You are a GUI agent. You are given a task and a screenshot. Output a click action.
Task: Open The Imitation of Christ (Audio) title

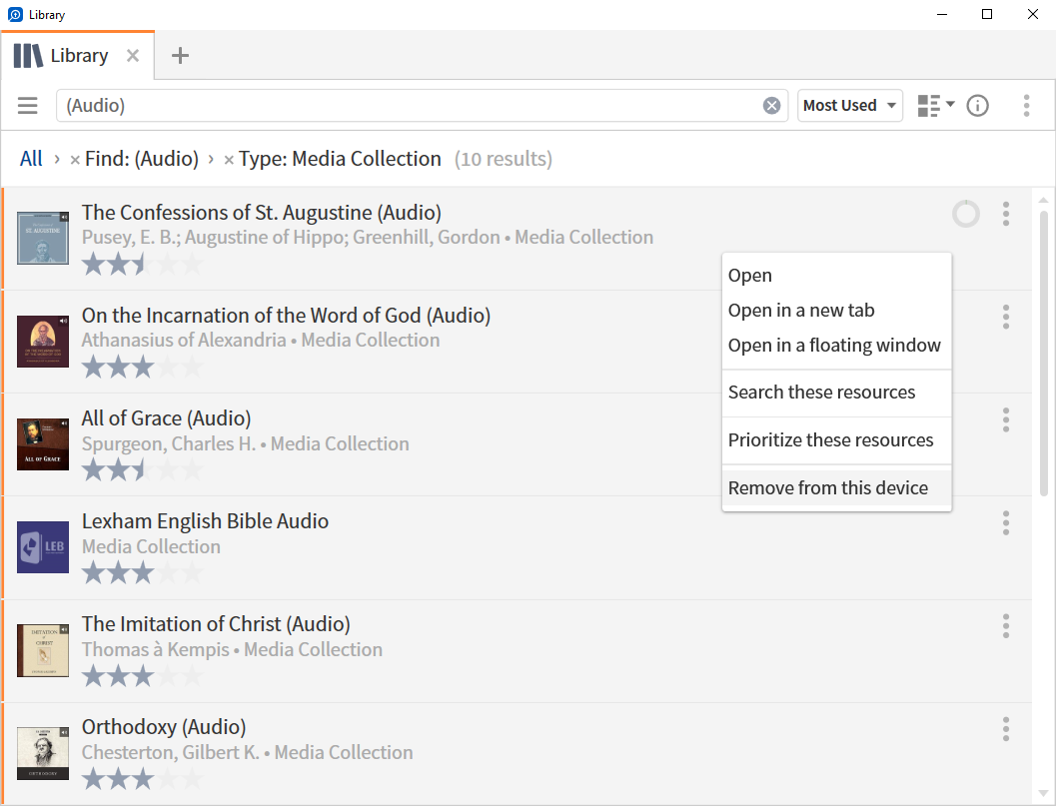pyautogui.click(x=216, y=625)
